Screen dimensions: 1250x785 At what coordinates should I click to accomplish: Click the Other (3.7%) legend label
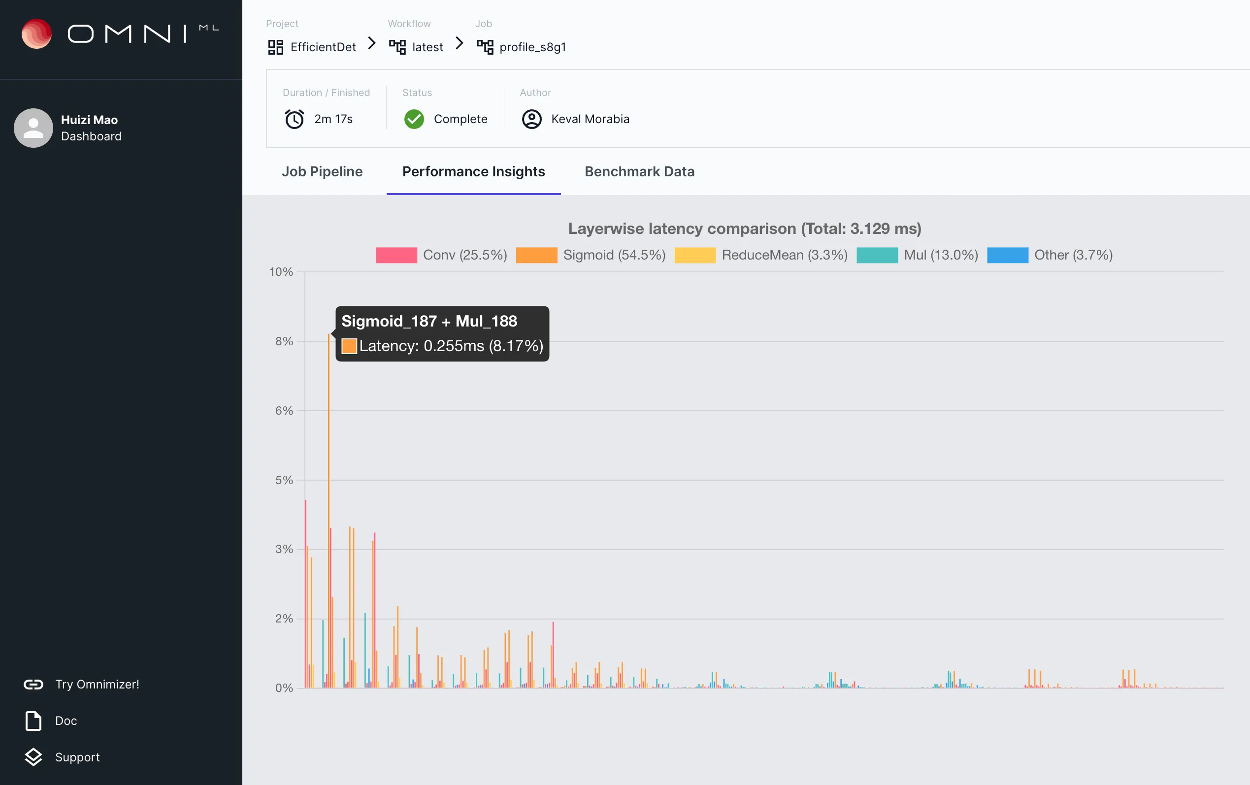[1074, 255]
